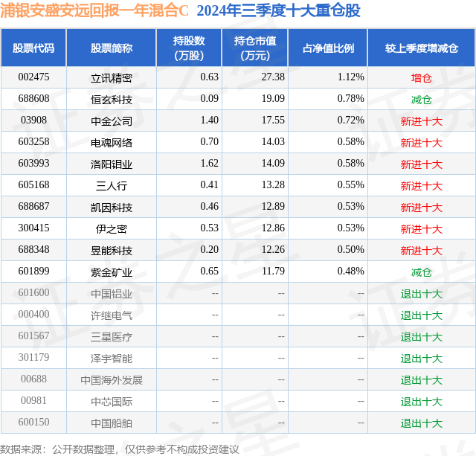
Task: Click the 持股数(万股) column header
Action: coord(189,48)
